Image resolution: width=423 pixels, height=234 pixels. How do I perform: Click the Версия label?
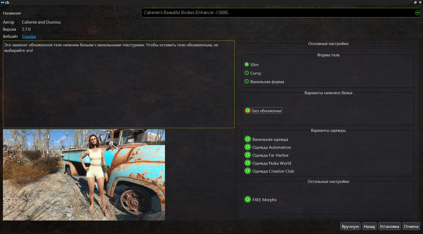click(10, 29)
